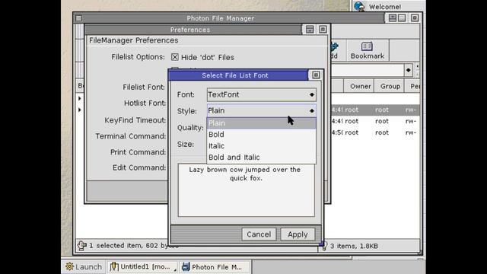Minimize the Preferences window
This screenshot has height=274, width=487.
(x=310, y=30)
